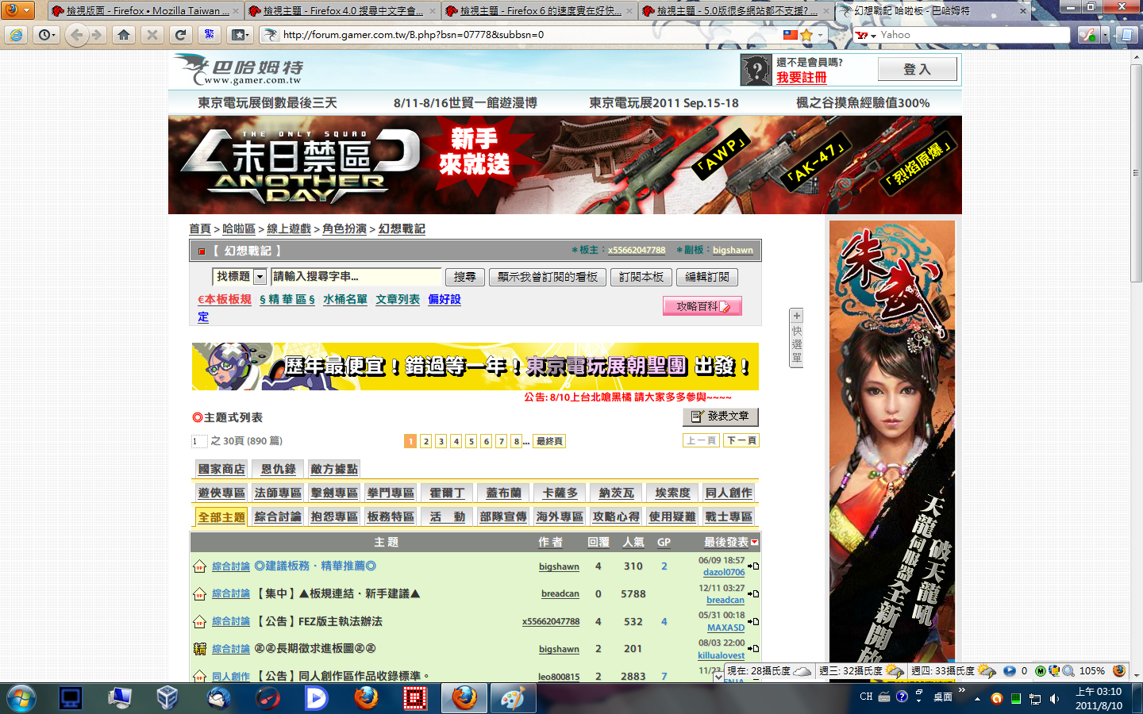Click the 105% zoom level in status bar
1143x714 pixels.
(x=1092, y=671)
